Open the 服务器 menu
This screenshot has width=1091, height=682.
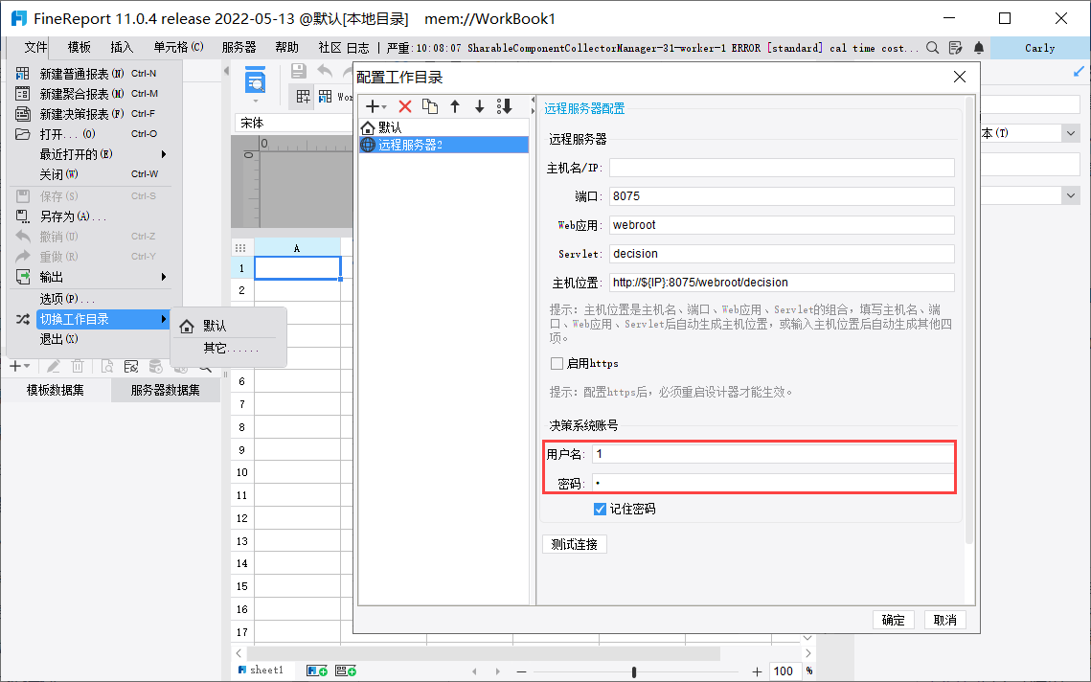click(239, 47)
